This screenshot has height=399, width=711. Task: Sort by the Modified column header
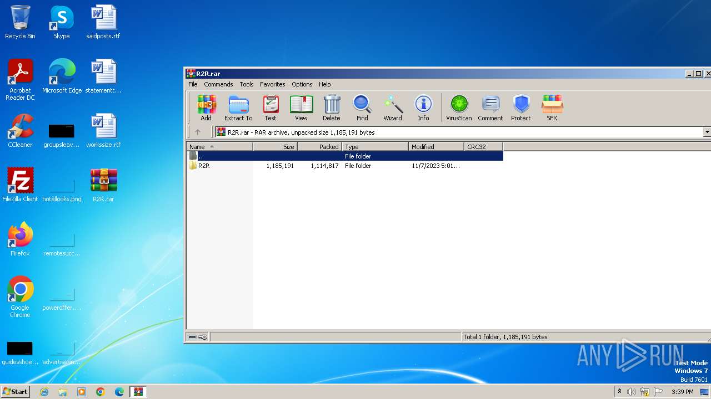click(x=437, y=147)
